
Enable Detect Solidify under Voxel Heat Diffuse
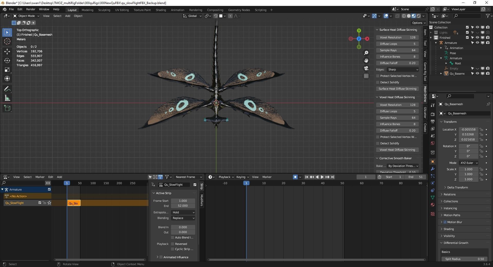pyautogui.click(x=378, y=143)
